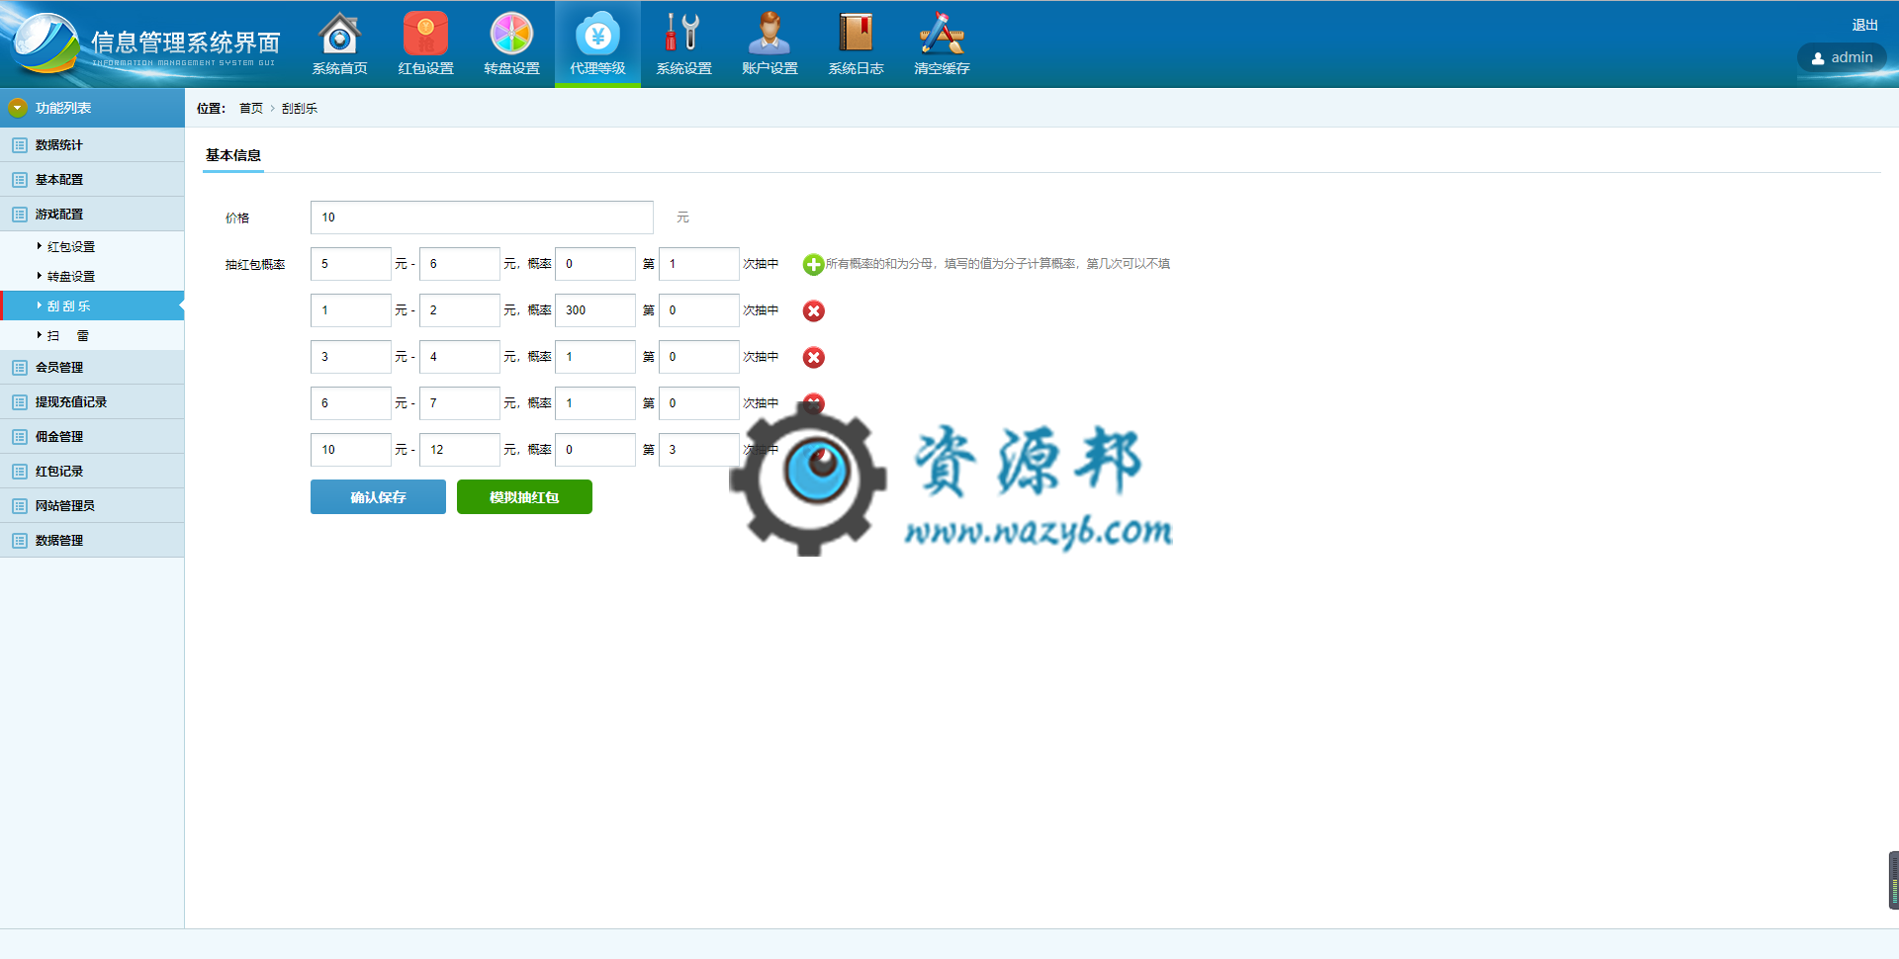Click the admin account button
The image size is (1899, 959).
point(1842,58)
